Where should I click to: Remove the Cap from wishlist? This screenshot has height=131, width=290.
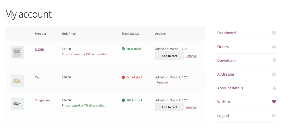tap(162, 82)
